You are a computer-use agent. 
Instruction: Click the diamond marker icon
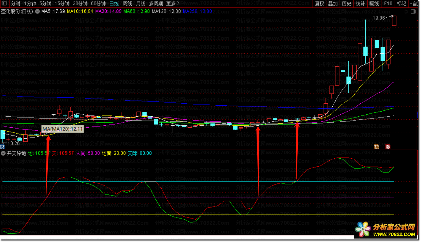[x=406, y=12]
